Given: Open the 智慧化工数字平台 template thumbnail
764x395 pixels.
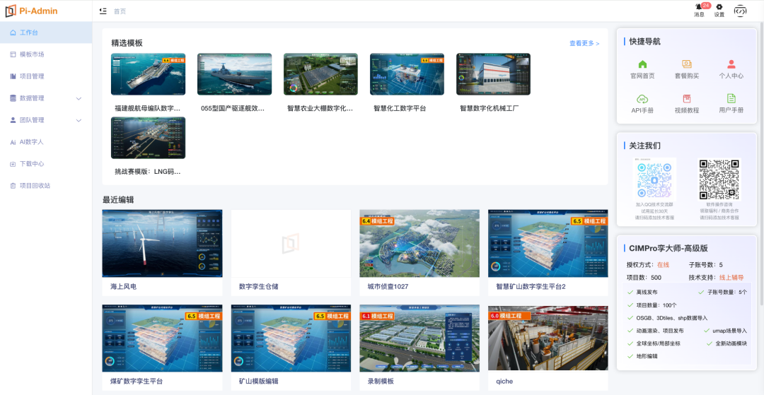Looking at the screenshot, I should [x=407, y=74].
